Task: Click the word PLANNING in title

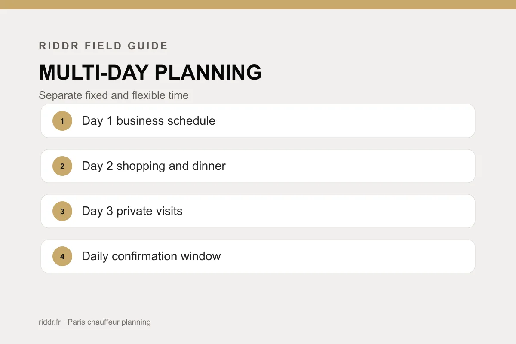Action: coord(208,72)
